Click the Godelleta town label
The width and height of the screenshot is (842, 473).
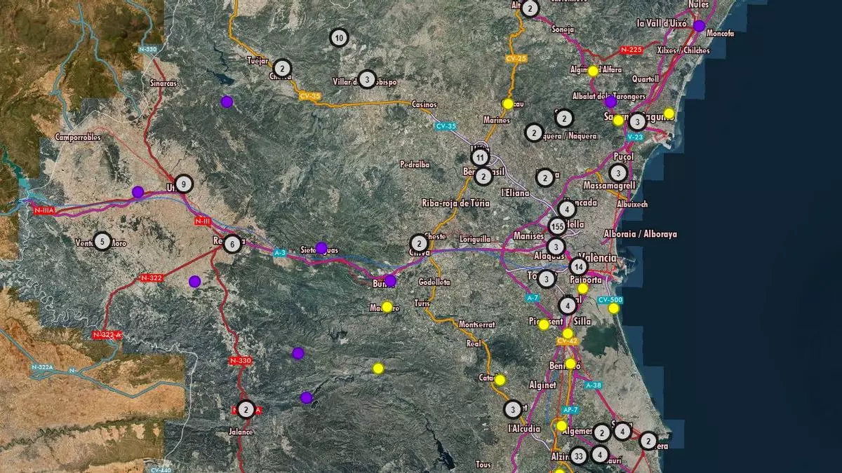[x=433, y=281]
